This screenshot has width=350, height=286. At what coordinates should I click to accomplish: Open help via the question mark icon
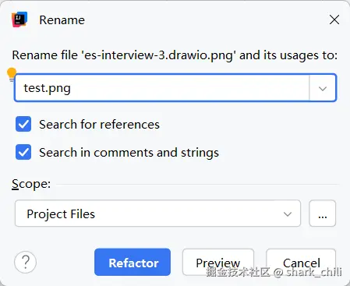(x=26, y=262)
